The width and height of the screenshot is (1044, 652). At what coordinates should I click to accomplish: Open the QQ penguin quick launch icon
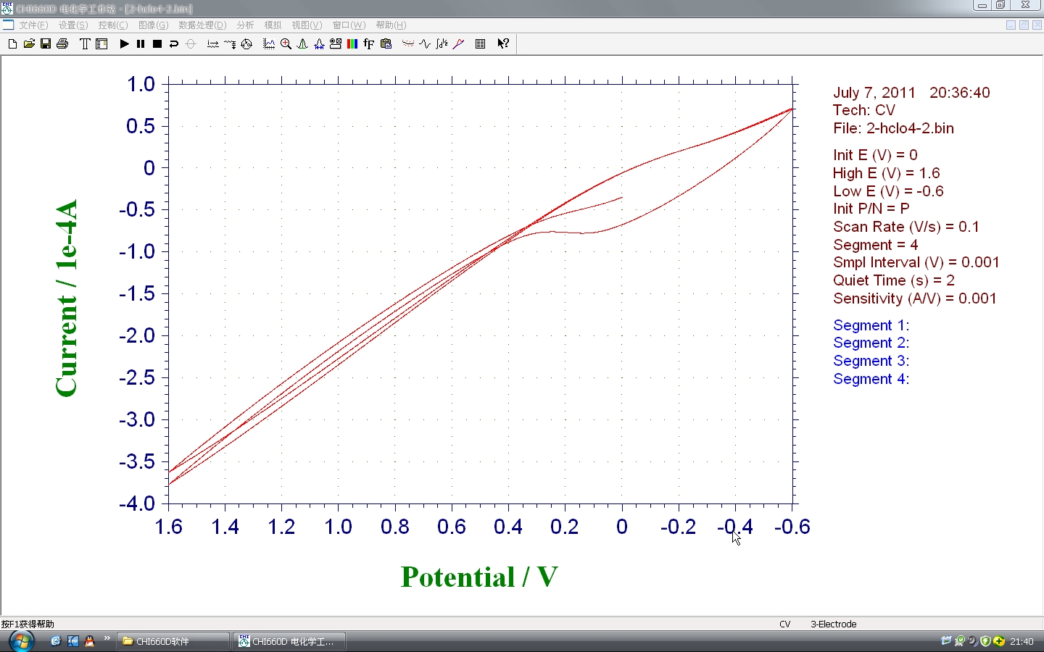pos(90,641)
